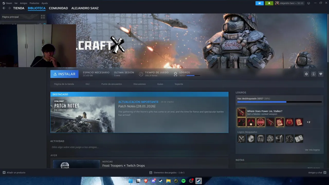
Task: Open the Discusiones link
Action: (x=140, y=84)
